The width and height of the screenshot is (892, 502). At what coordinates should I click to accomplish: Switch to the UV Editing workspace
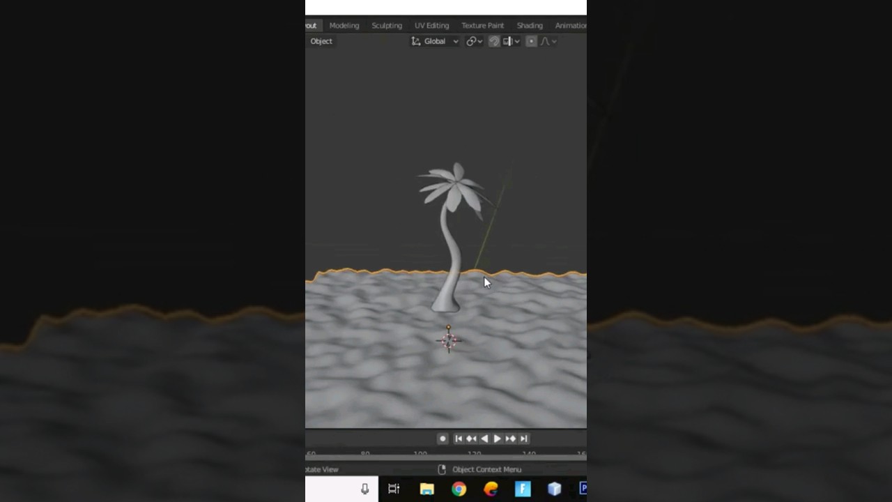click(431, 25)
